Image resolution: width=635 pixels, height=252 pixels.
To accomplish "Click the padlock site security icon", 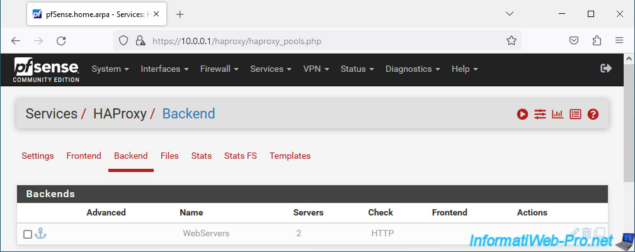I will (x=140, y=40).
